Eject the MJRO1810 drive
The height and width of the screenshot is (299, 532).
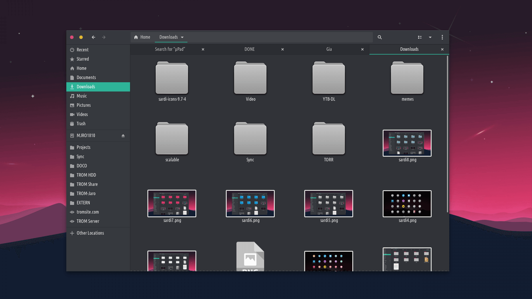coord(123,136)
